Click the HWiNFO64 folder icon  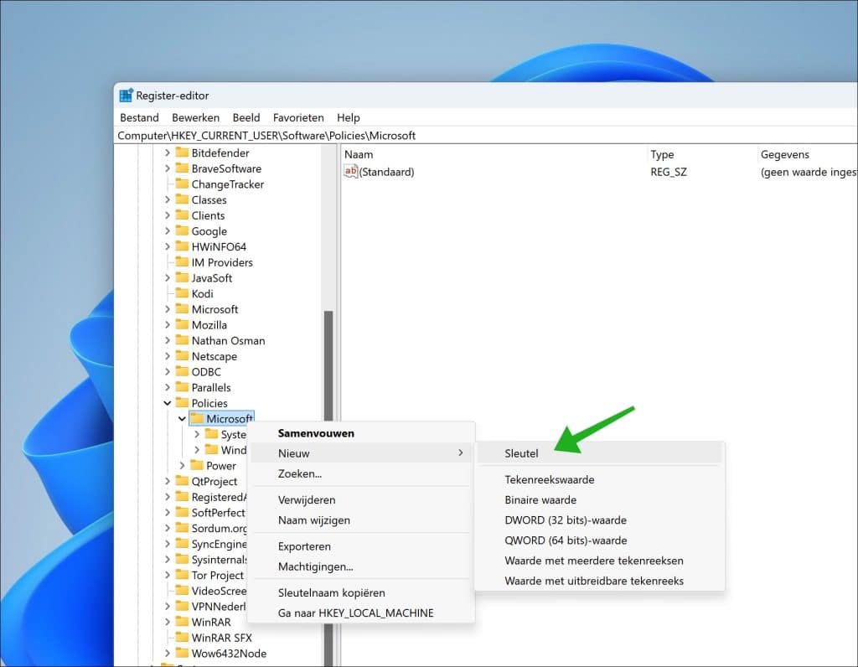click(182, 246)
